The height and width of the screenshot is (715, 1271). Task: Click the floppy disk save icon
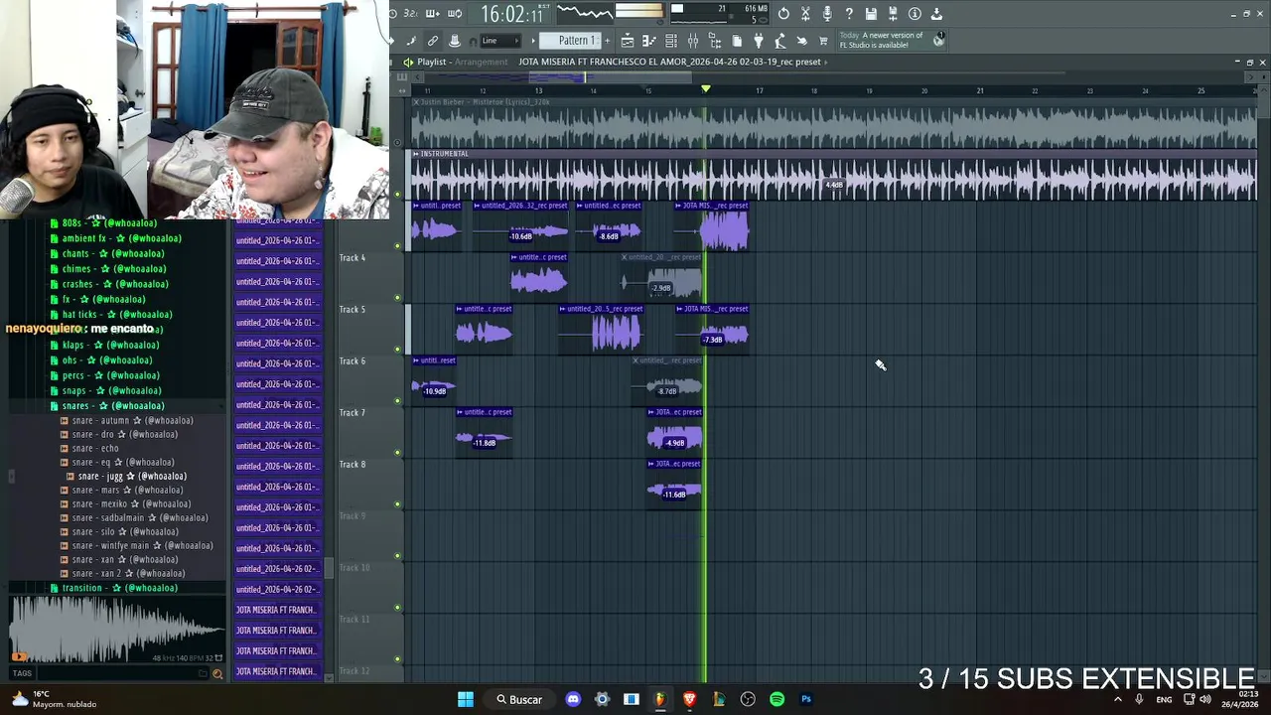tap(871, 14)
